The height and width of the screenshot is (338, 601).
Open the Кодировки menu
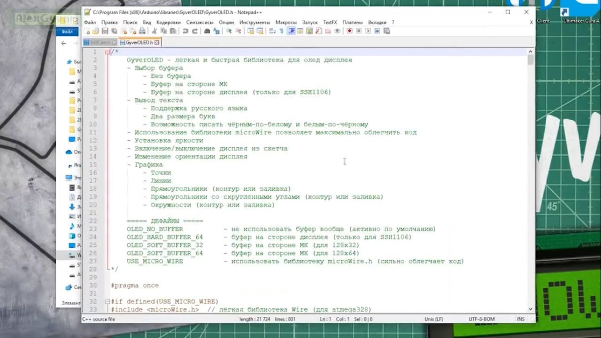168,22
